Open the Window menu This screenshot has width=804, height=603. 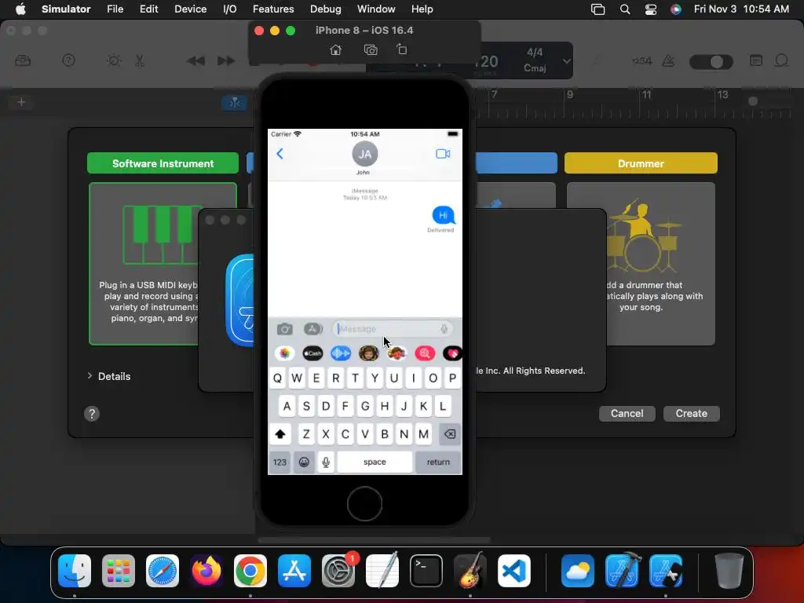[x=376, y=9]
